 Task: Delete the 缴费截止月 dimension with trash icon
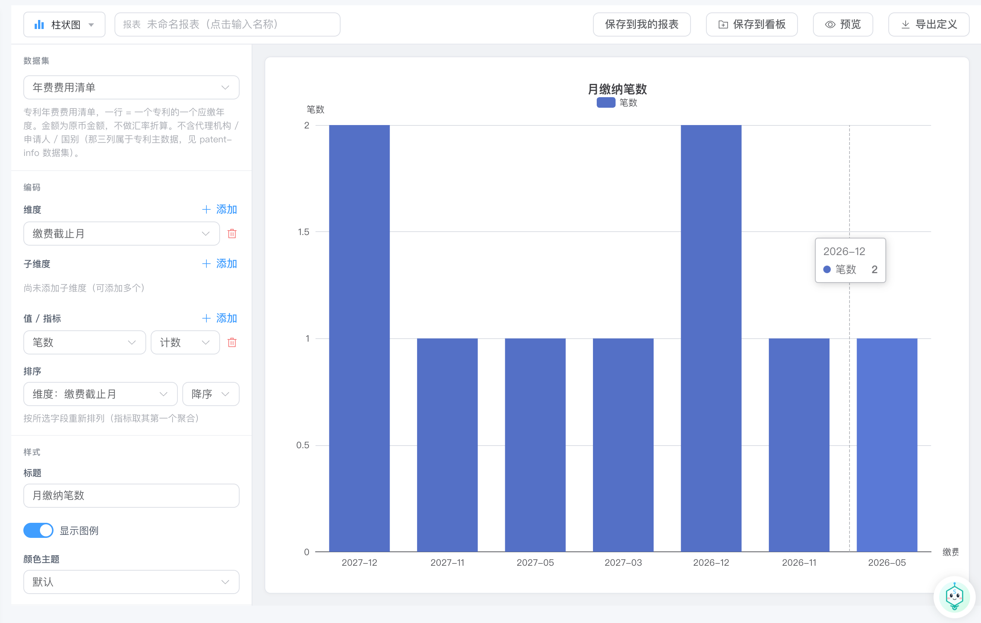tap(232, 233)
